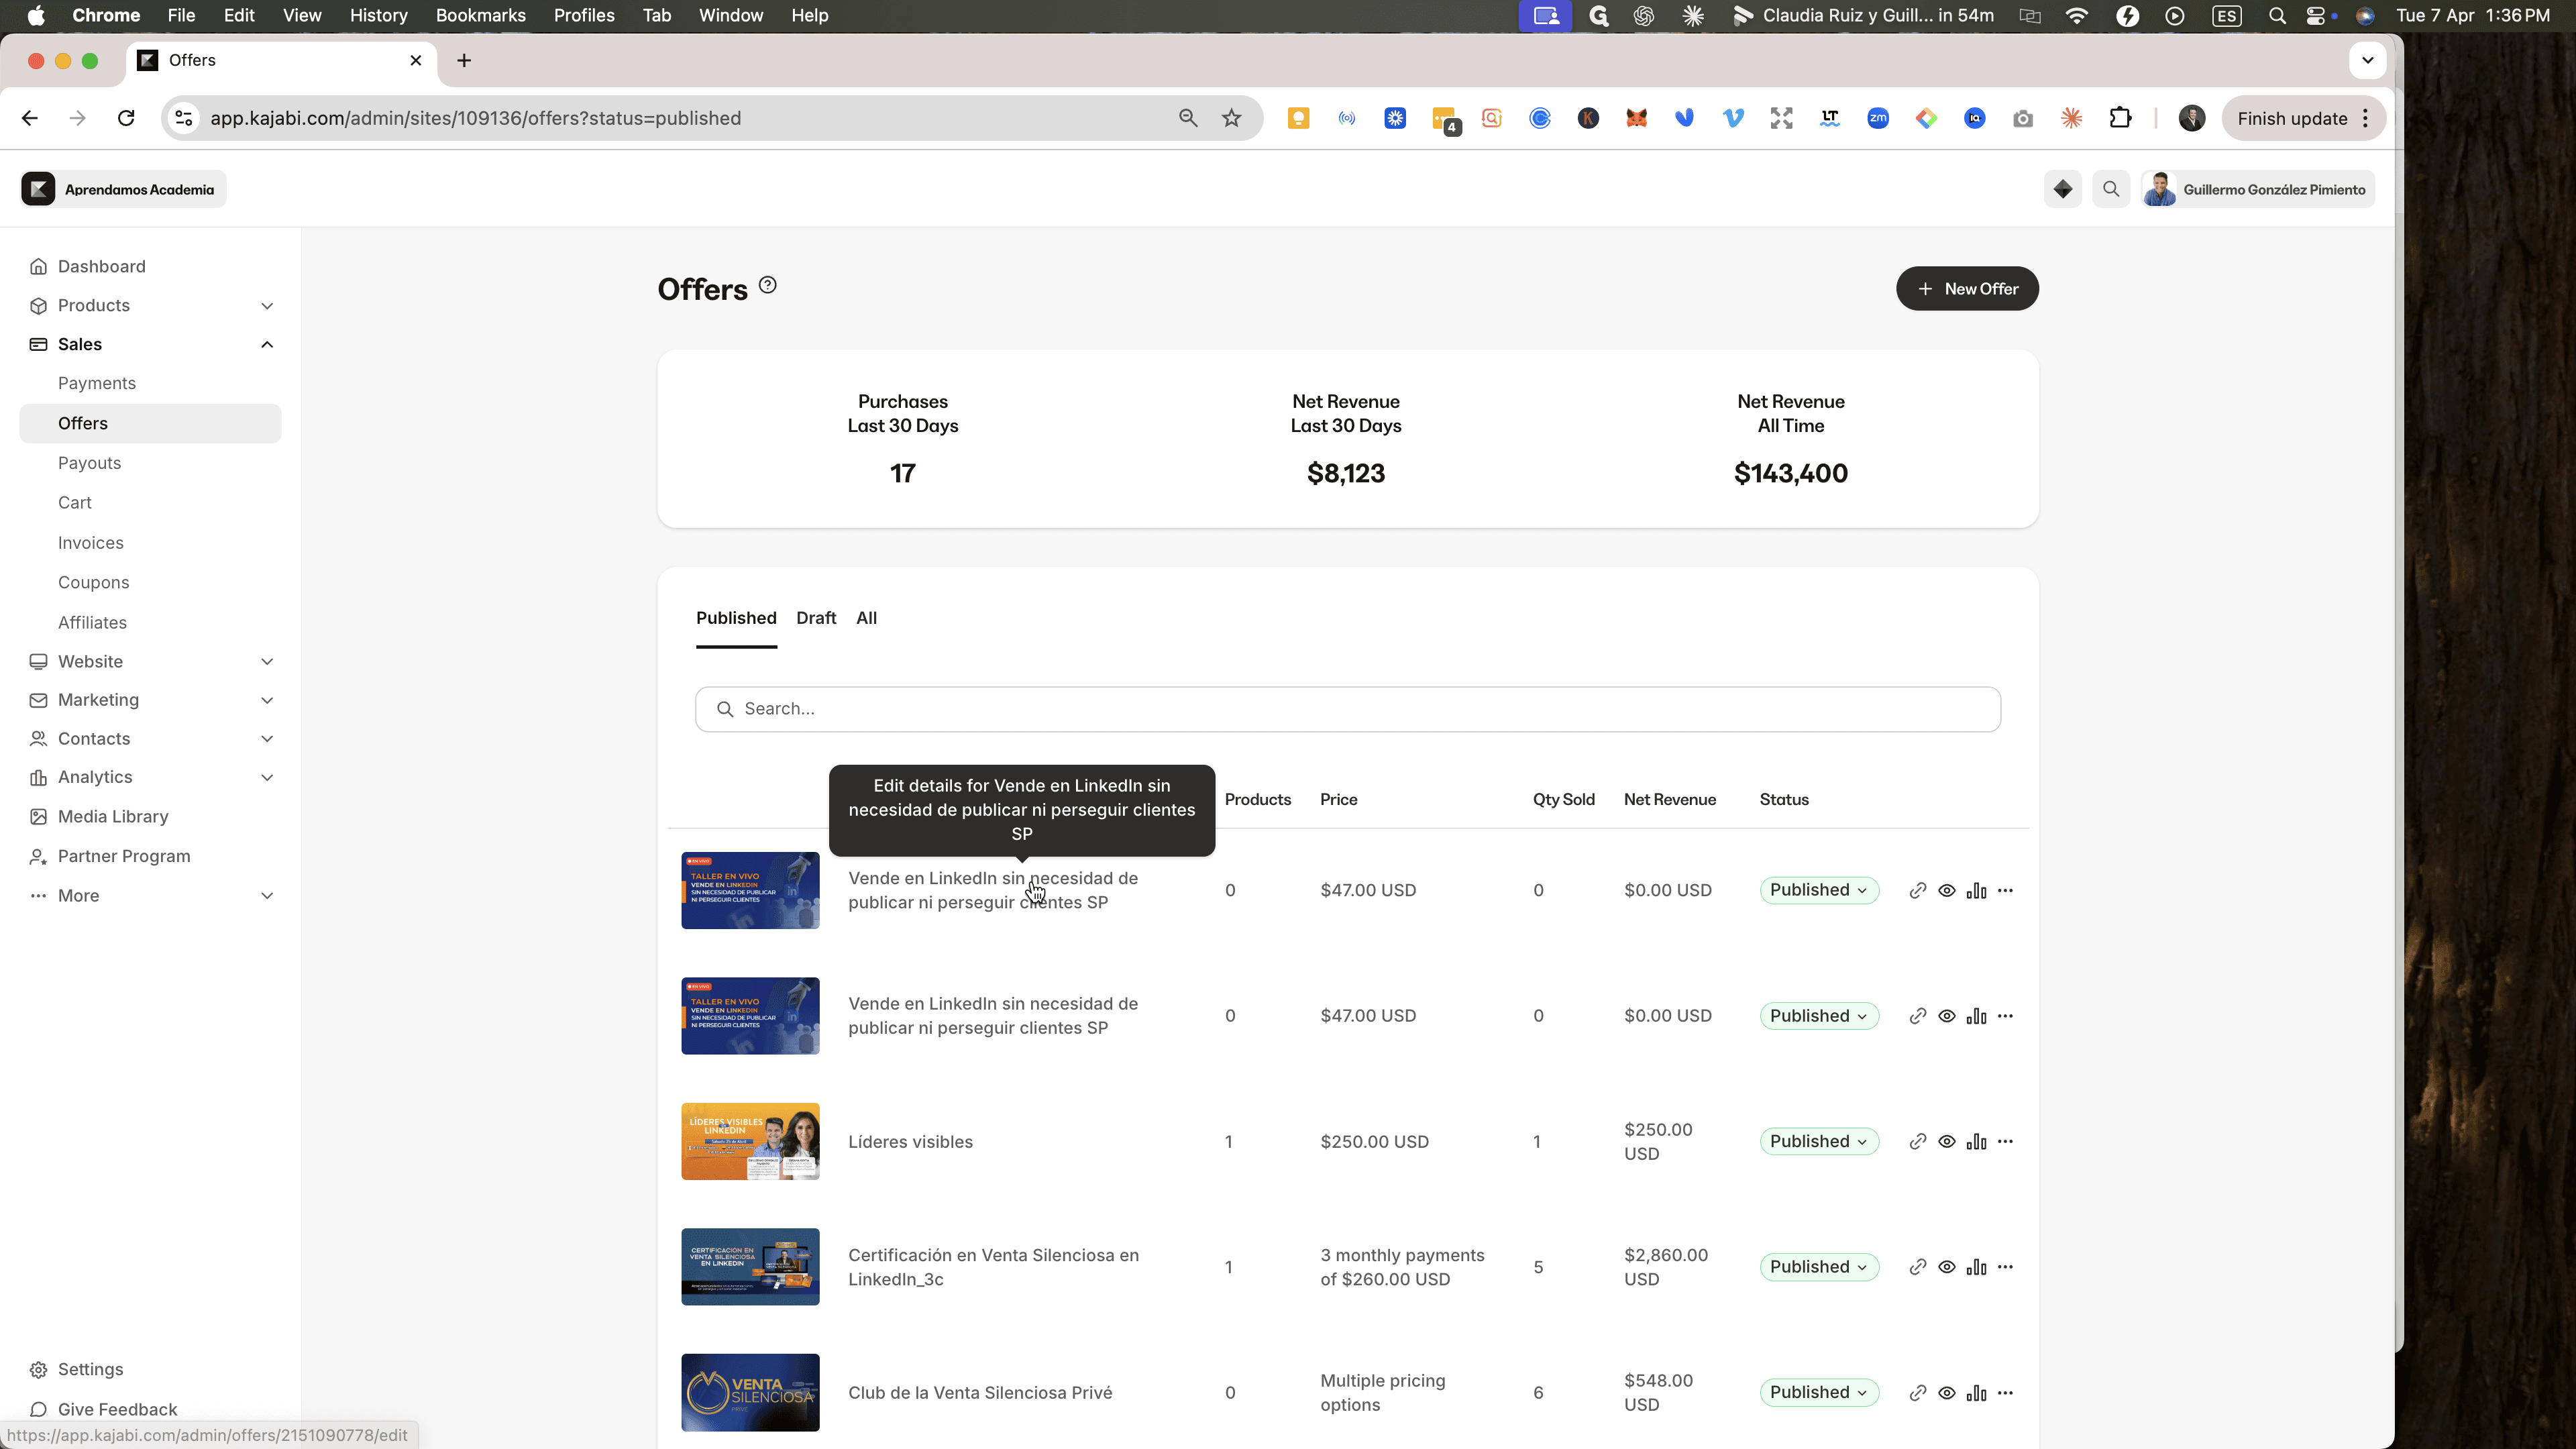
Task: Preview Líderes visibles offer with eye icon
Action: click(1947, 1141)
